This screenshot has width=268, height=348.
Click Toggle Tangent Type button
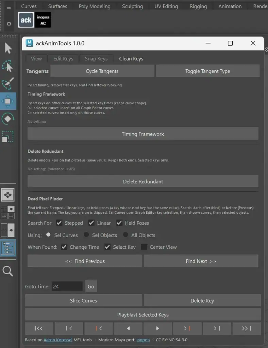(208, 71)
